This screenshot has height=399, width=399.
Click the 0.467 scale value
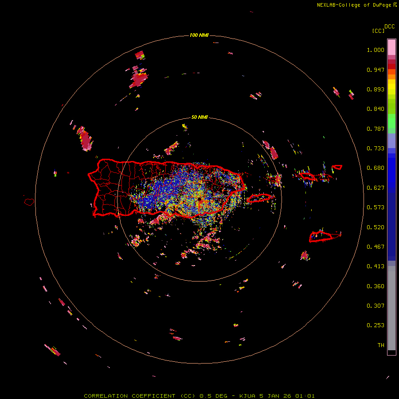tap(376, 247)
